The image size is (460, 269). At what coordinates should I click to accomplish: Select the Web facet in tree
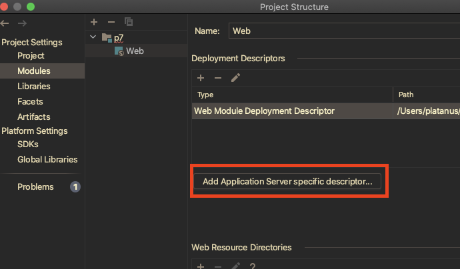click(134, 51)
